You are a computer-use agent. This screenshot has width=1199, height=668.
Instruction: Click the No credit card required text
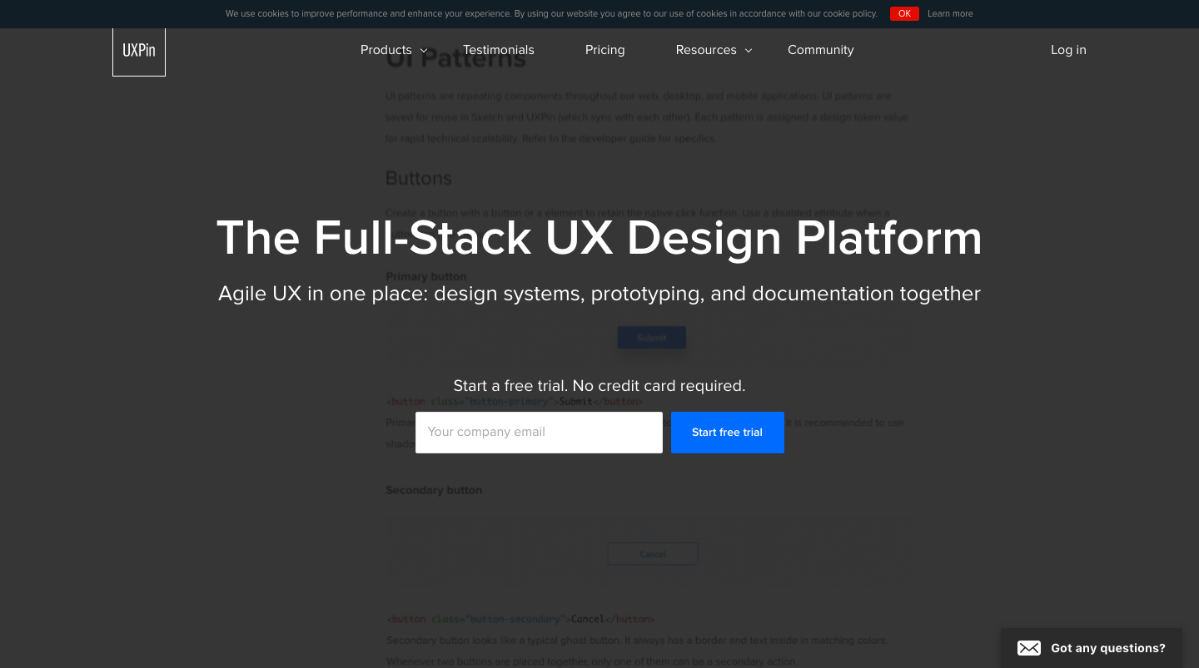coord(658,386)
